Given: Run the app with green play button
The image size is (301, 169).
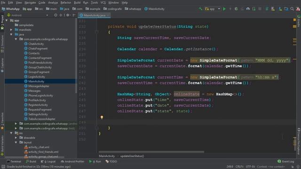Looking at the screenshot, I should (x=224, y=9).
